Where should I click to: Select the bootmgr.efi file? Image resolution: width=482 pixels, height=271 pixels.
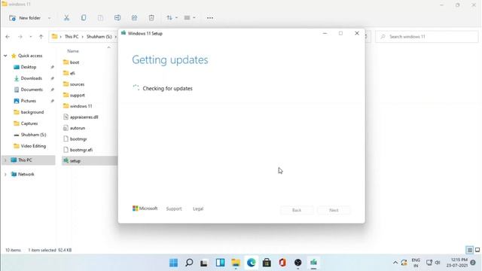[x=81, y=150]
